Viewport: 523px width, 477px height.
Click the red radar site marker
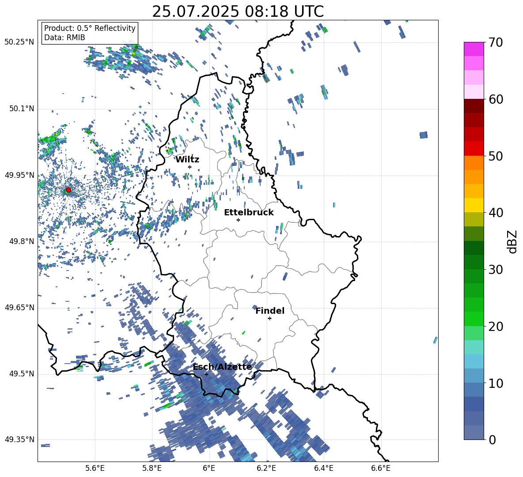click(68, 190)
